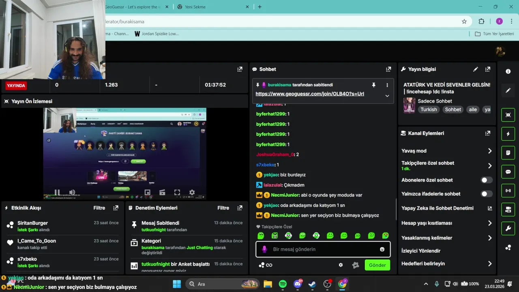
Task: Click the moderator shield icon beside Gönder
Action: pyautogui.click(x=356, y=265)
